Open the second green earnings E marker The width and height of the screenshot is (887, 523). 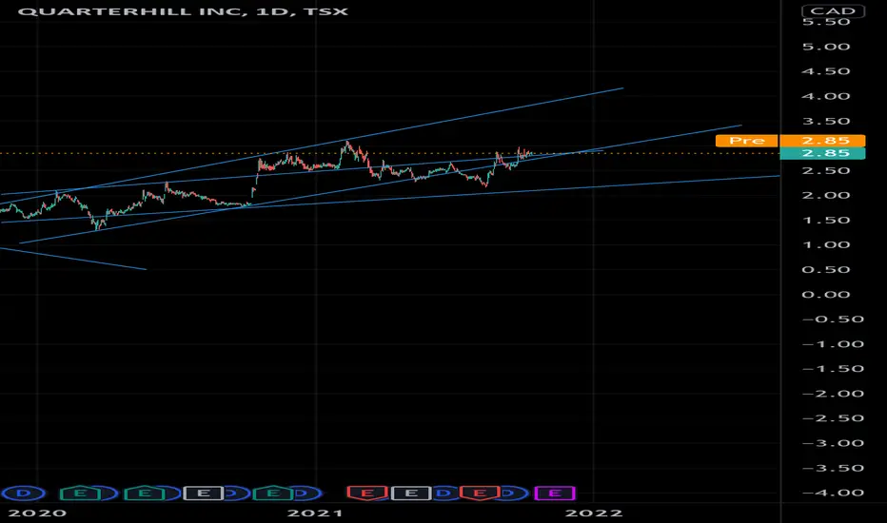[x=145, y=494]
